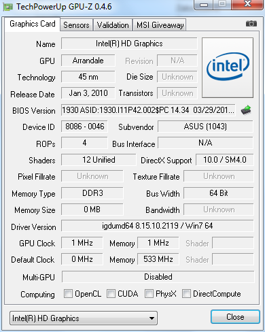Click the GPU Clock value 1 MHz
The width and height of the screenshot is (265, 332).
click(82, 243)
